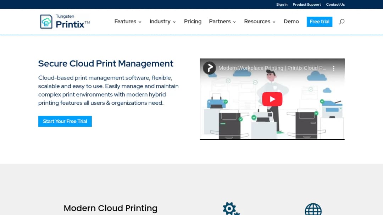Click the globe icon below the hero section
Screen dimensions: 383x215
point(313,209)
